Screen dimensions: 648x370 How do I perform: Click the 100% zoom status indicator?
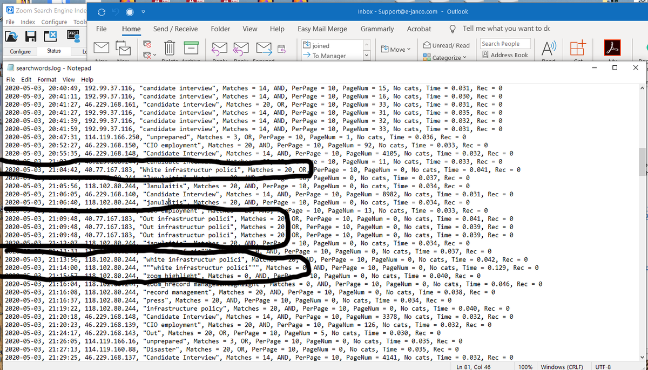pos(525,366)
